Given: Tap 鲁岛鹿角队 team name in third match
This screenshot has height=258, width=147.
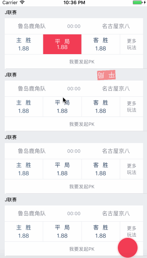Looking at the screenshot, I should point(32,151).
